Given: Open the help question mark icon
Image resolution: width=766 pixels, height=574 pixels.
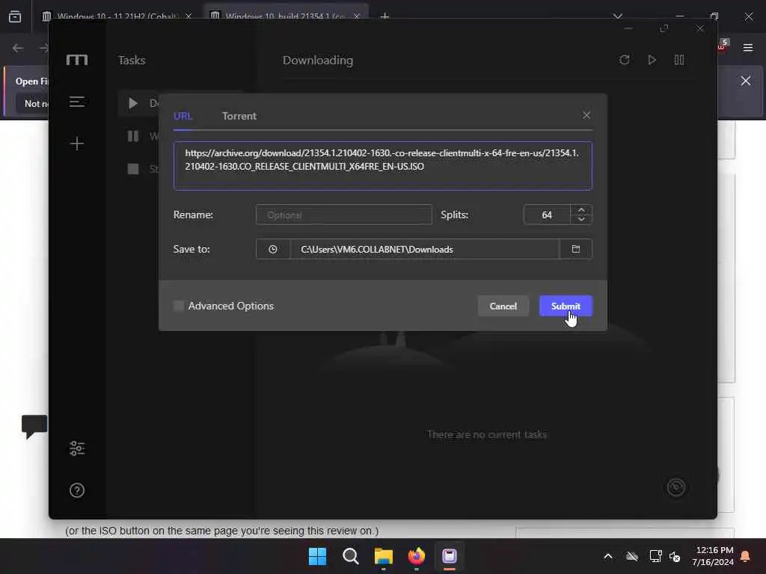Looking at the screenshot, I should click(77, 490).
